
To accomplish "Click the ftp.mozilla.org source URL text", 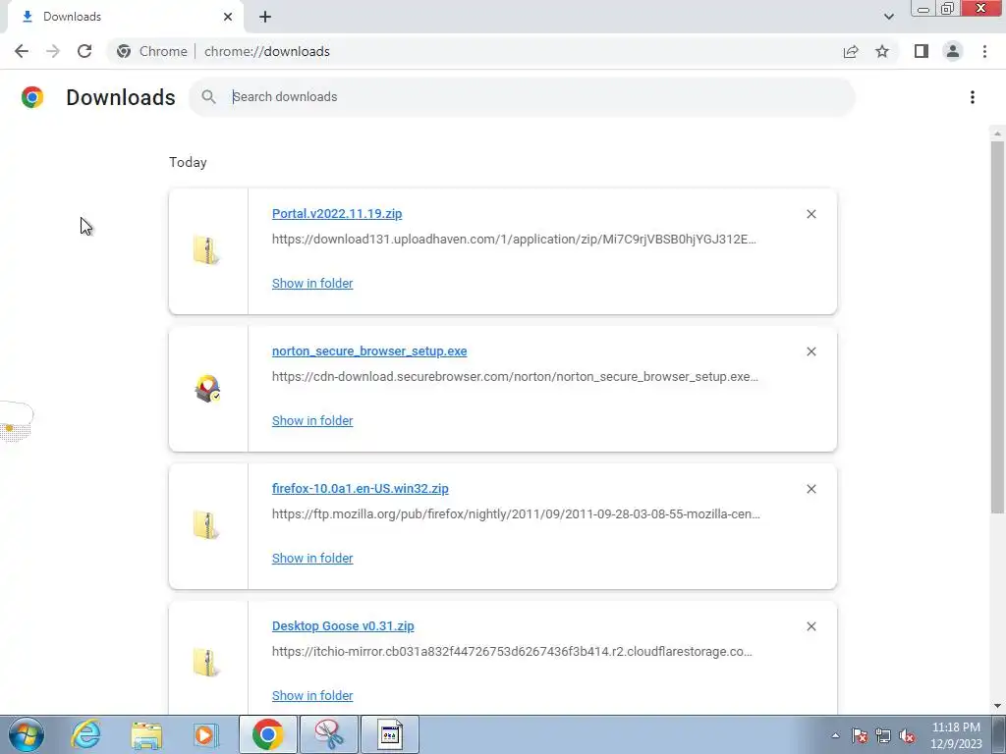I will pos(516,514).
